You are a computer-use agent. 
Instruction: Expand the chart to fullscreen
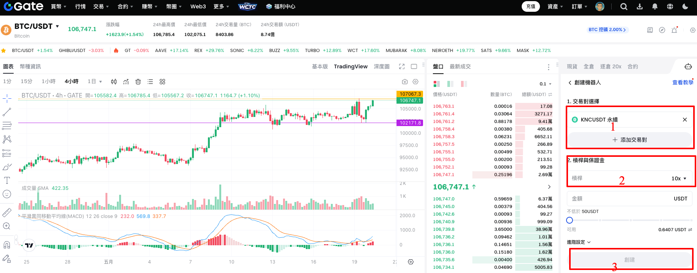pyautogui.click(x=402, y=66)
